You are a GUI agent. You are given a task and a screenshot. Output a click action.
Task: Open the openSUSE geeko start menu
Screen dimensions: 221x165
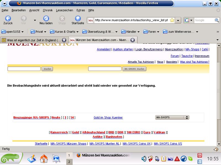click(11, 158)
